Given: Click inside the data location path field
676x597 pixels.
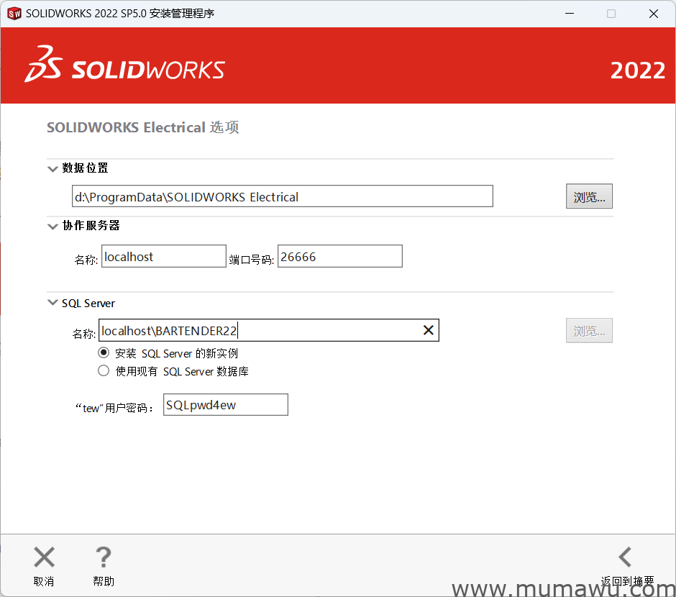Looking at the screenshot, I should coord(282,196).
